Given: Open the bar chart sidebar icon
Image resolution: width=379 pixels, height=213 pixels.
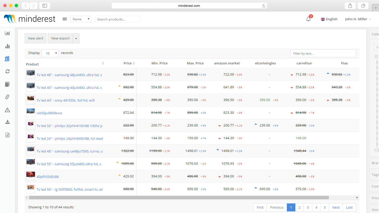Looking at the screenshot, I should (x=8, y=46).
